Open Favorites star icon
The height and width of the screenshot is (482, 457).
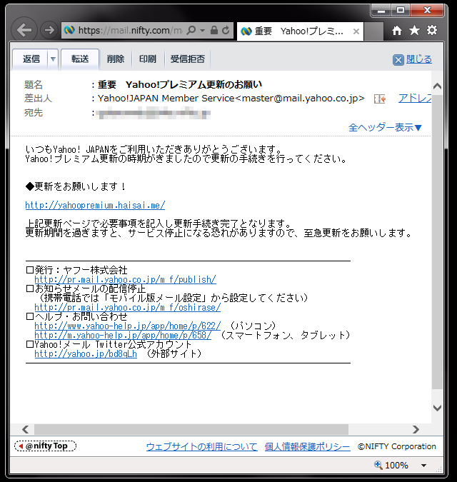click(x=414, y=30)
